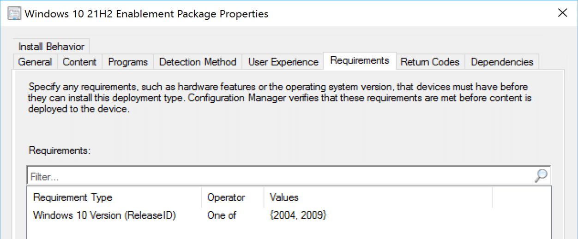Click the {2004, 2009} values cell

coord(298,215)
